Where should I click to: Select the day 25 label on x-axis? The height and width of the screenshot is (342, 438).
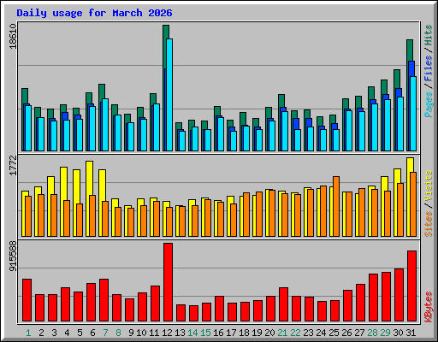[x=334, y=333]
